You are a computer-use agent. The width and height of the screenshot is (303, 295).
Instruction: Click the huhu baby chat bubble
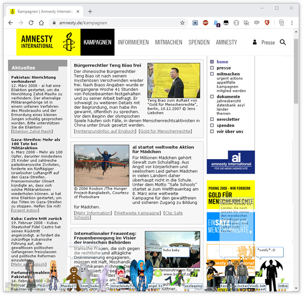pos(176,252)
